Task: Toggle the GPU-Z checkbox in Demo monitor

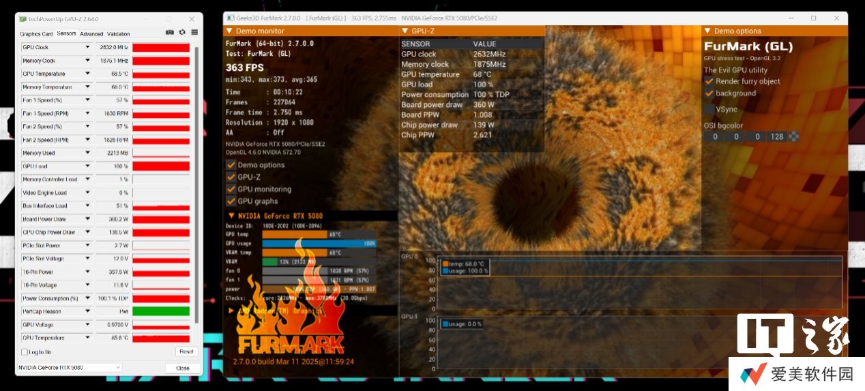Action: (231, 177)
